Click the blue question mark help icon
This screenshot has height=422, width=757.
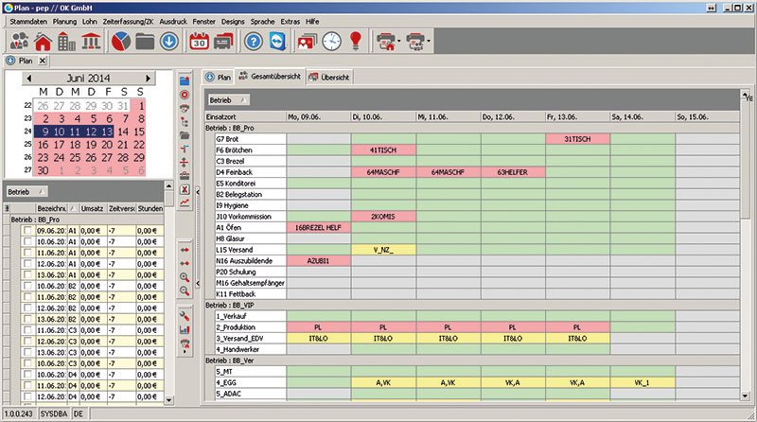pyautogui.click(x=254, y=42)
